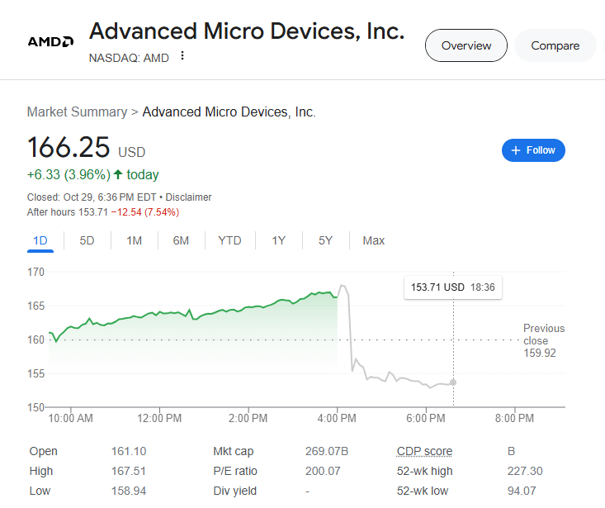Click the −12.54 (7.54%) after-hours change
605x508 pixels.
(145, 212)
